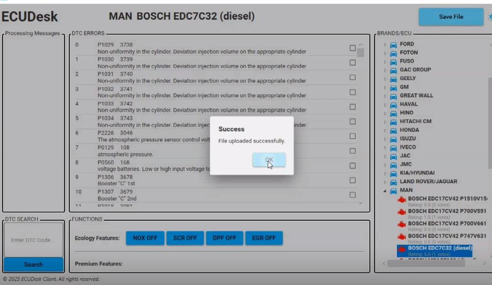Image resolution: width=492 pixels, height=285 pixels.
Task: Click the car icon beside HONDA
Action: (x=394, y=130)
